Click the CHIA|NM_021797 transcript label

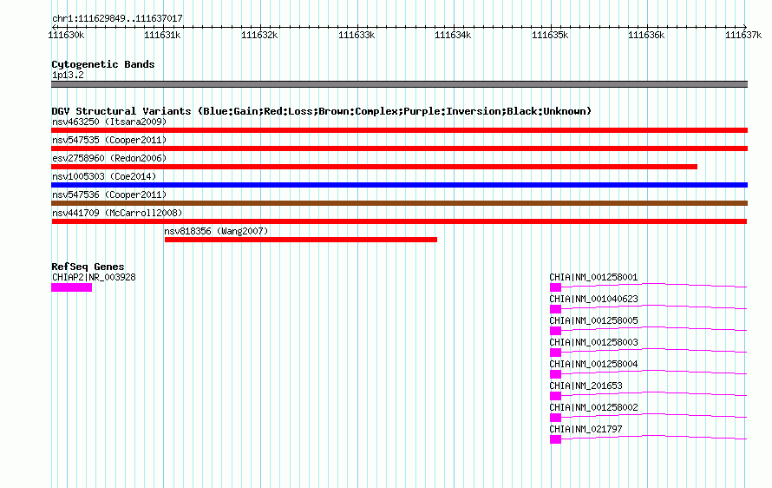pyautogui.click(x=586, y=429)
